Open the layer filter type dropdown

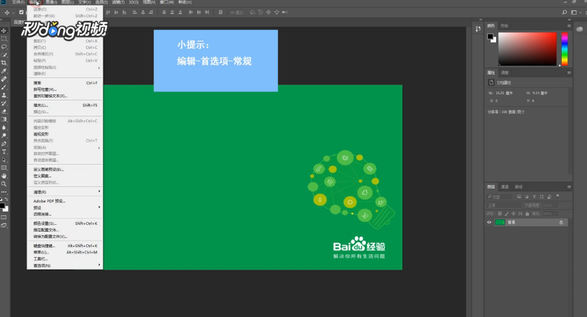point(500,197)
